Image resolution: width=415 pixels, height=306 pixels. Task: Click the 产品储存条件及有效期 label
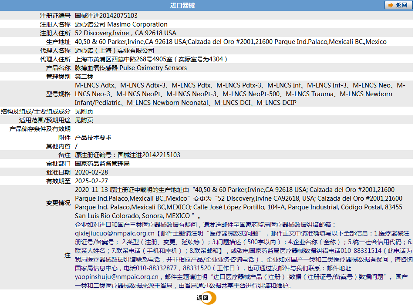[x=40, y=129]
